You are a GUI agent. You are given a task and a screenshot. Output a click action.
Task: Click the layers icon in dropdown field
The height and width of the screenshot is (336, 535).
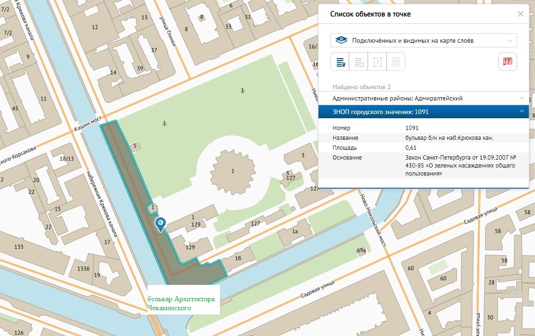tap(341, 40)
